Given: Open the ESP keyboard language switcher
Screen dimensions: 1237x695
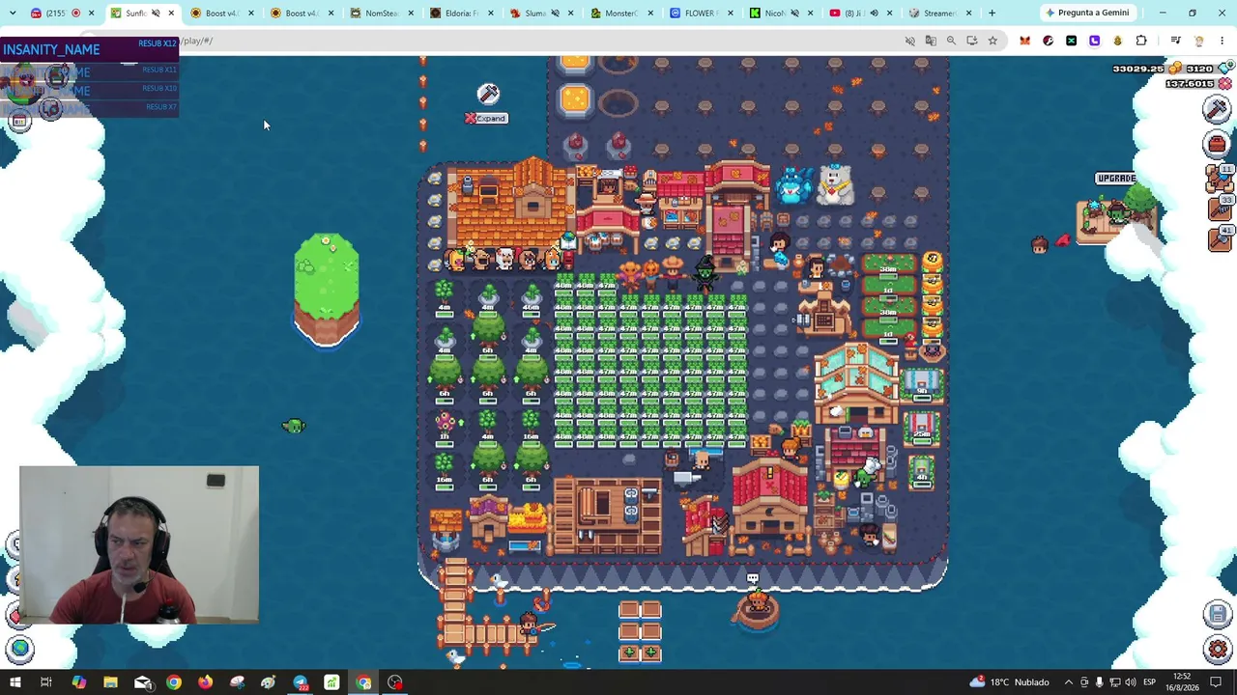Looking at the screenshot, I should 1149,682.
